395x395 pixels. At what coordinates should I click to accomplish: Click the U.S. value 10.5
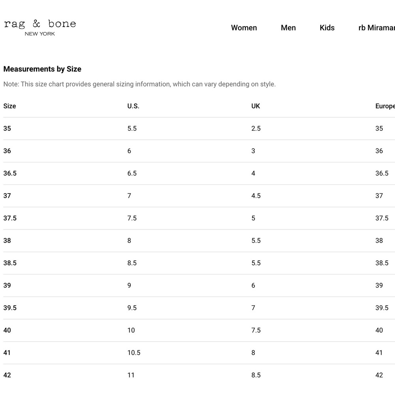pyautogui.click(x=134, y=353)
